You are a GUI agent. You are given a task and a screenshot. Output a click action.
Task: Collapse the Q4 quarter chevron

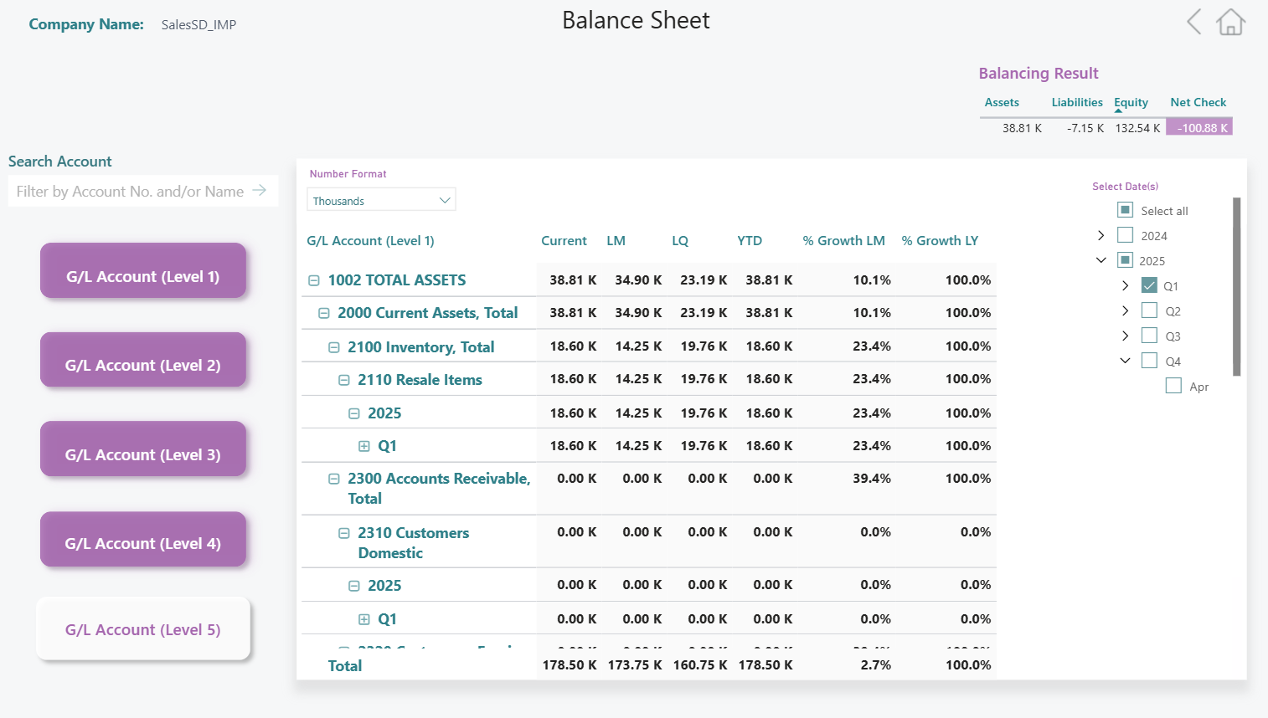coord(1125,361)
